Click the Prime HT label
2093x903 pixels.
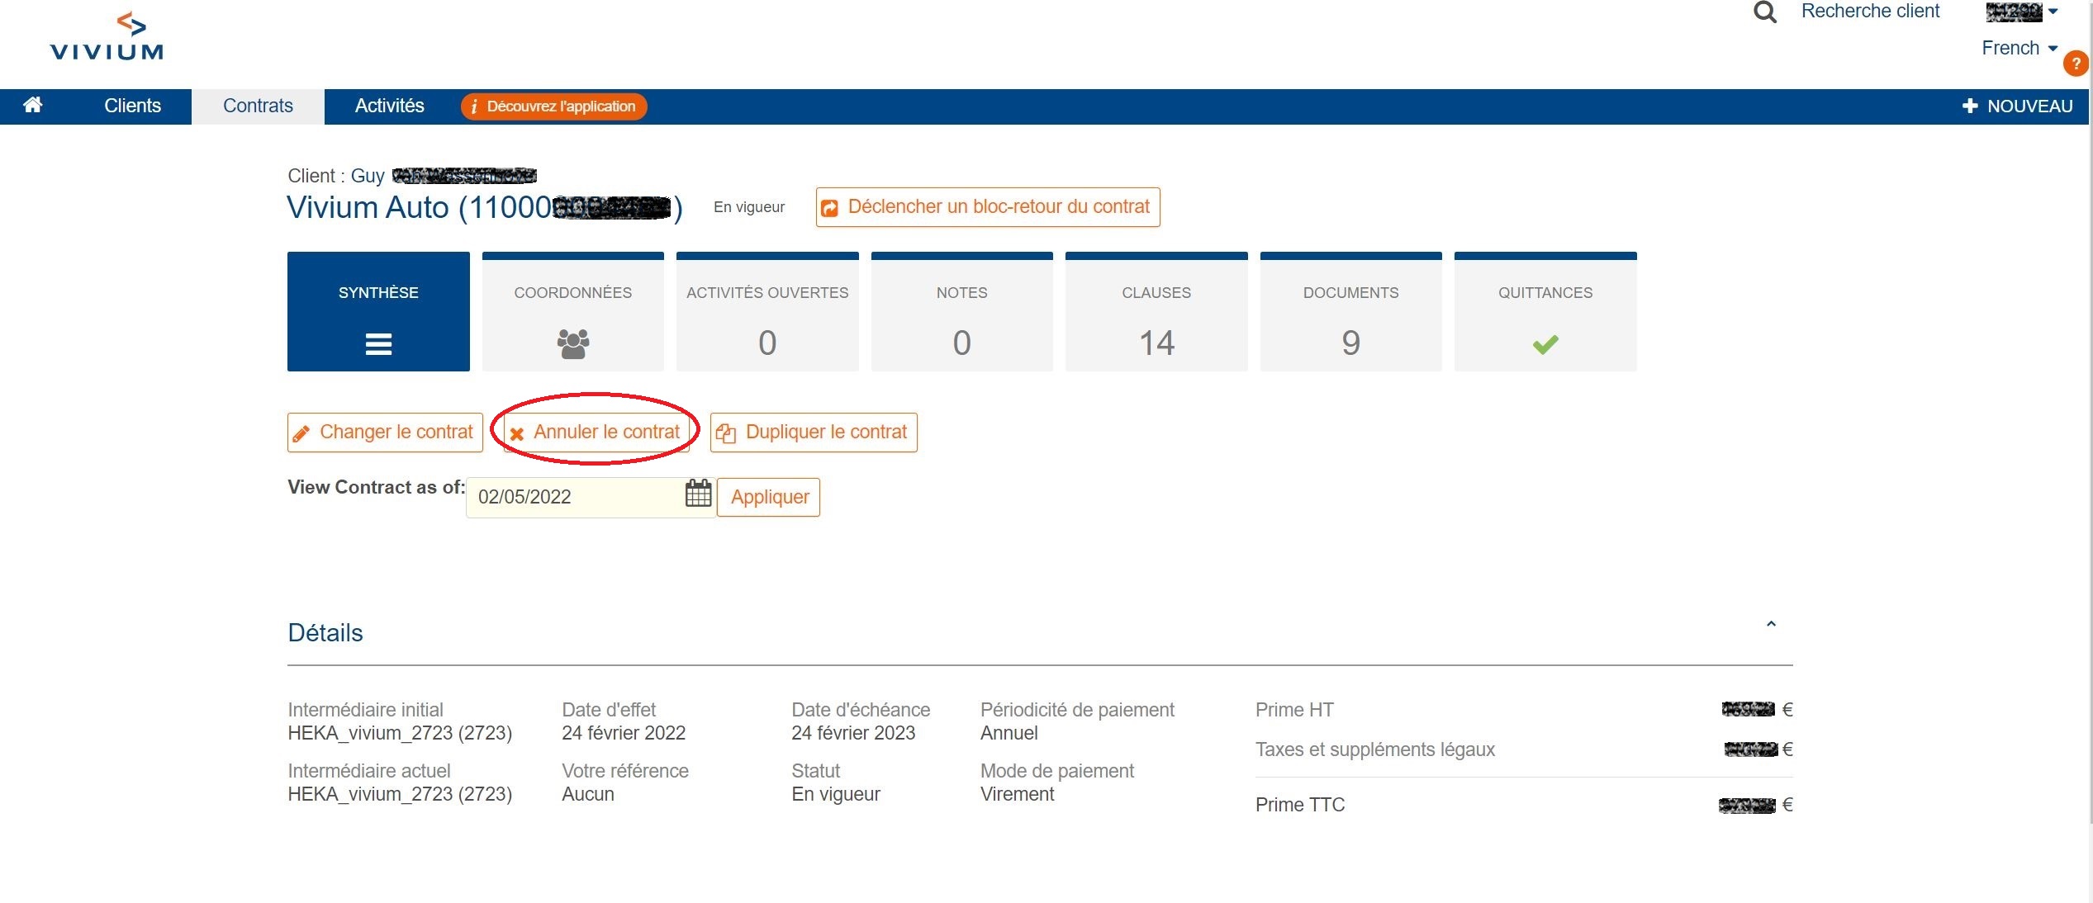[x=1294, y=710]
